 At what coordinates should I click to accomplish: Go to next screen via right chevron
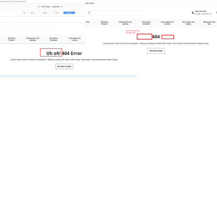point(62,7)
